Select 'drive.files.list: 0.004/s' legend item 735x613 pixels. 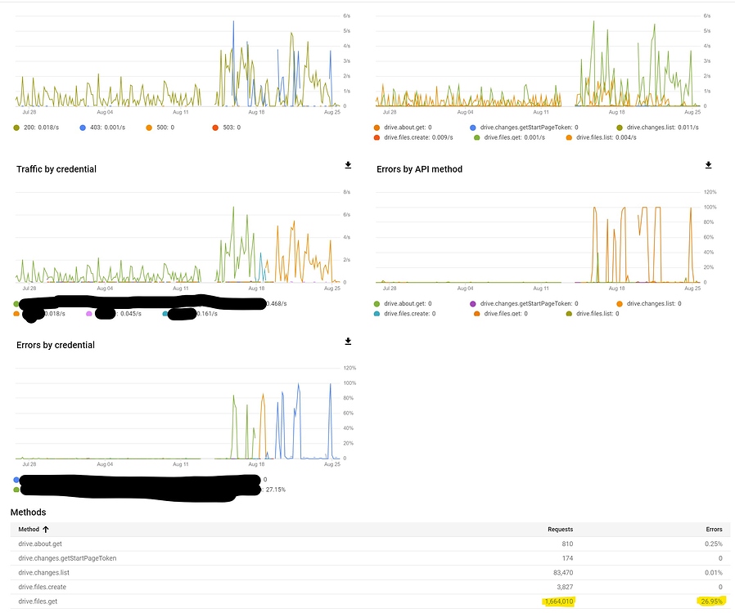tap(602, 137)
